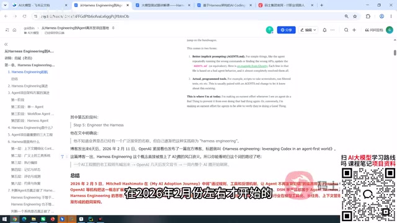Open PyCharm from the taskbar

click(x=91, y=219)
